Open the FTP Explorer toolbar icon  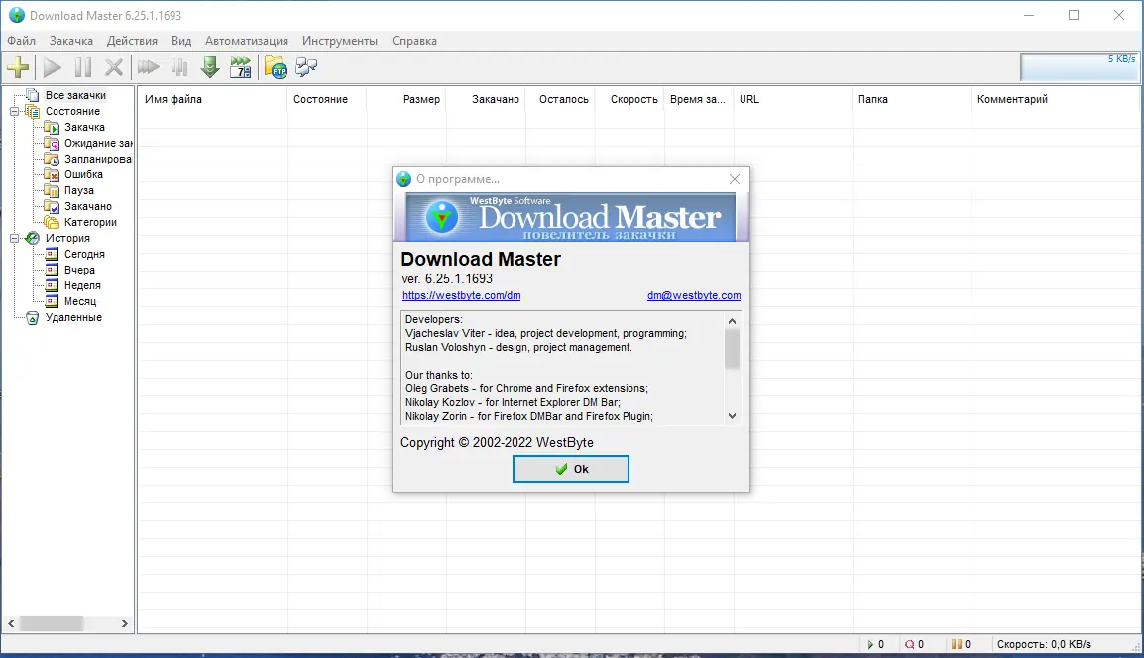coord(274,67)
